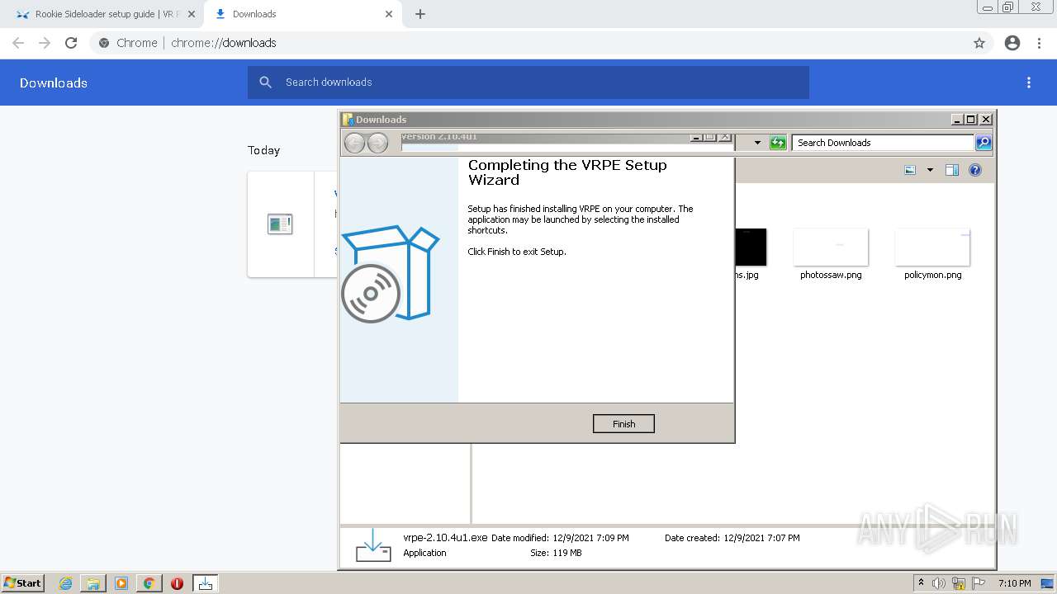Switch to the Downloads tab in Chrome
Image resolution: width=1057 pixels, height=594 pixels.
301,14
